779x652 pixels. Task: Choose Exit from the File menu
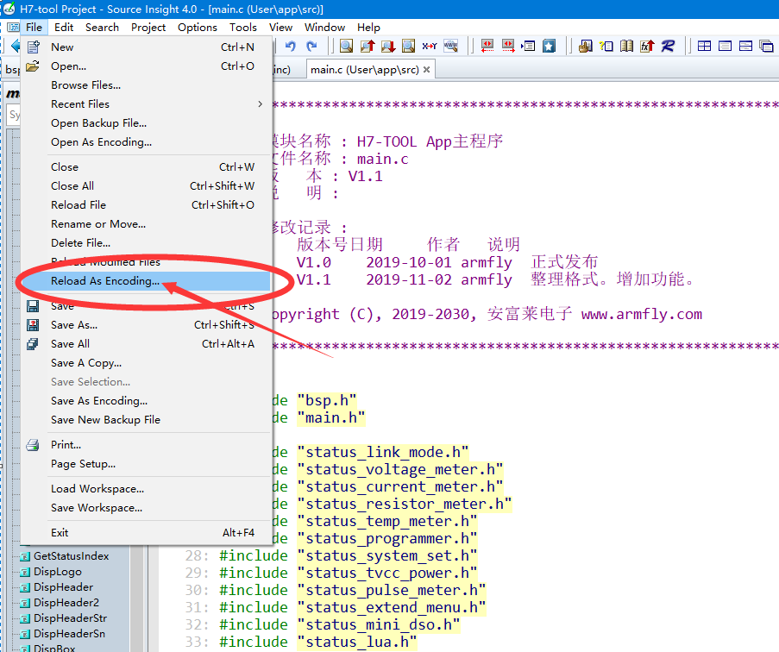pyautogui.click(x=147, y=532)
